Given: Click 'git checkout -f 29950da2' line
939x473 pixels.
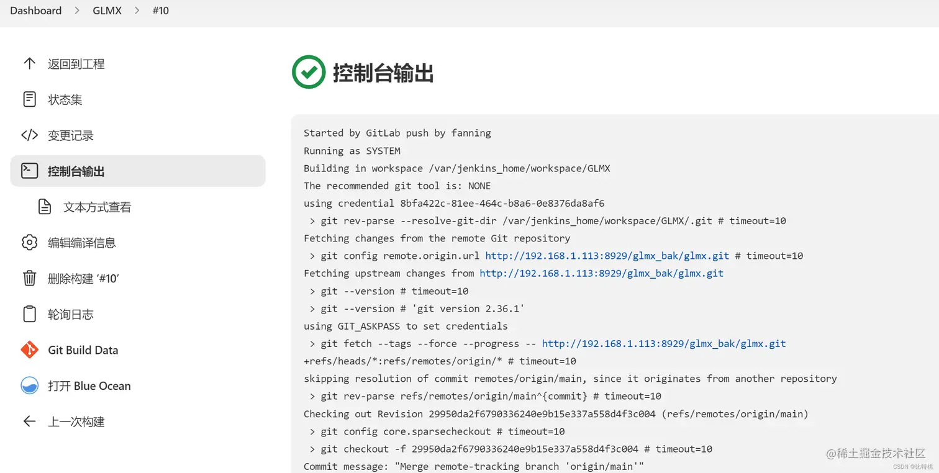Looking at the screenshot, I should pyautogui.click(x=510, y=448).
